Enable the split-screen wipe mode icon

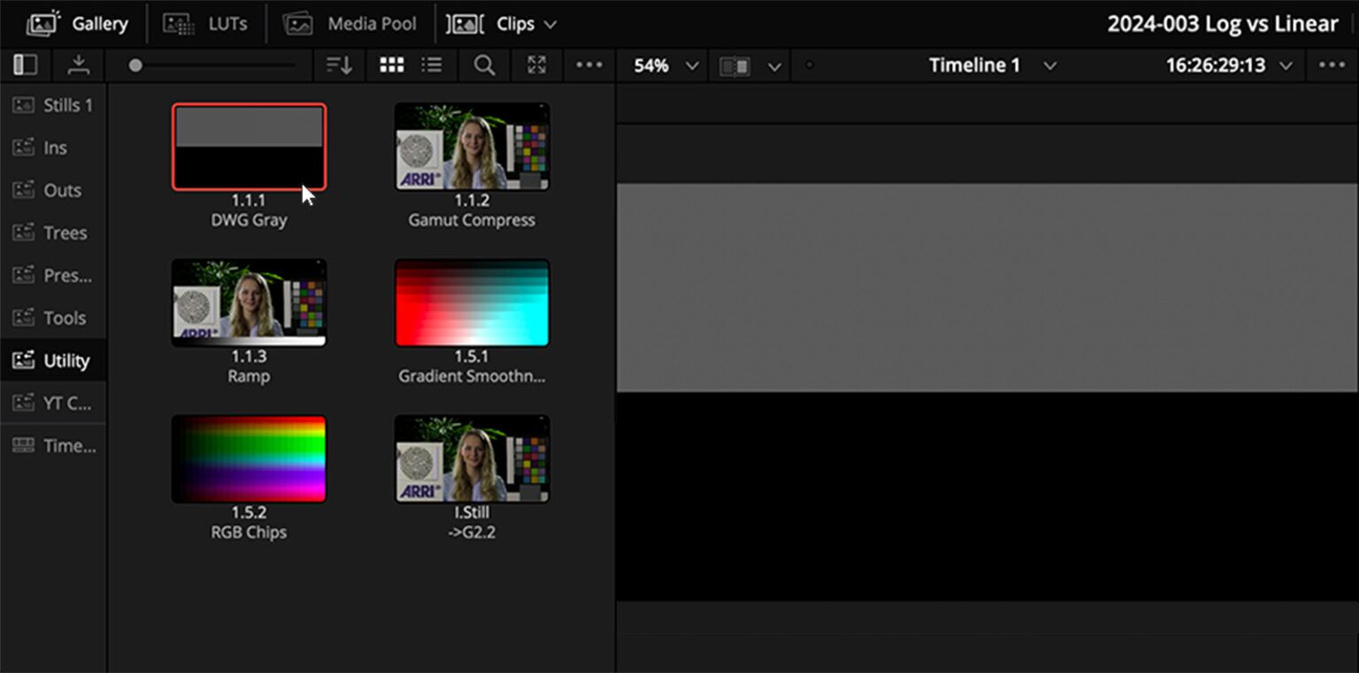click(735, 65)
